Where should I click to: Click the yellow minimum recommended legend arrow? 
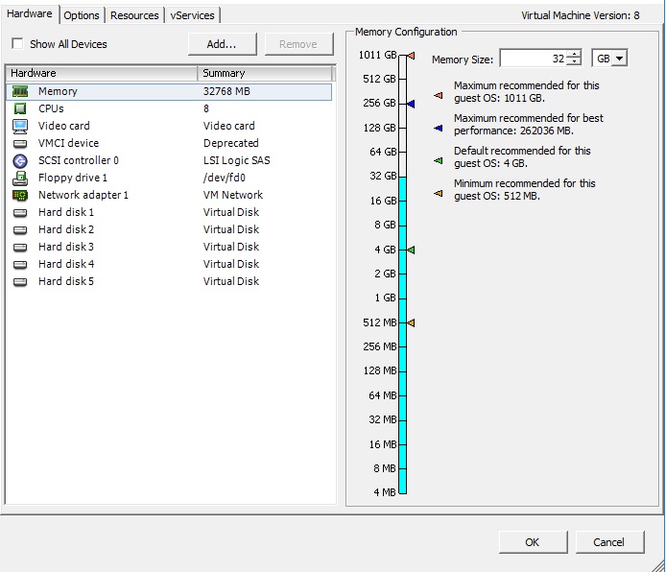point(438,193)
